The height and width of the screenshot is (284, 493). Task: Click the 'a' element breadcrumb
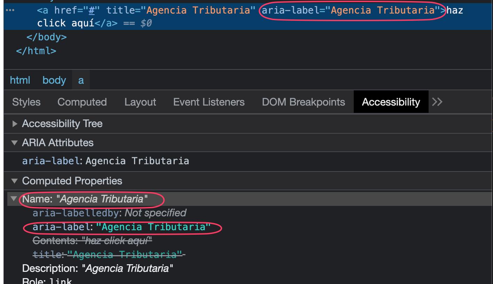click(x=81, y=80)
